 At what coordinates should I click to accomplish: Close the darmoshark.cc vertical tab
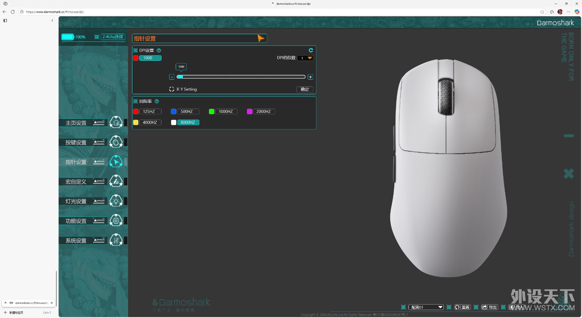(52, 303)
